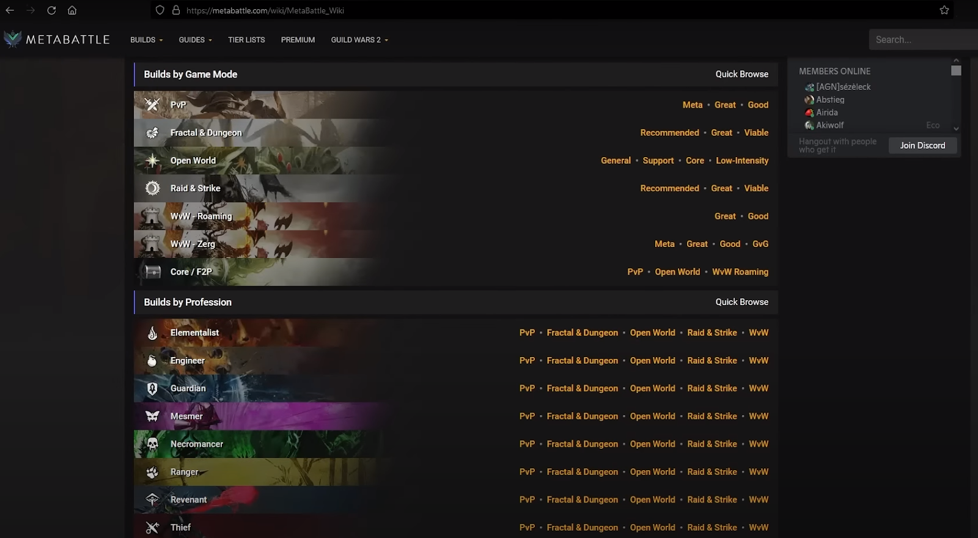Screen dimensions: 978x538
Task: Click Akiwolf's avatar icon
Action: pyautogui.click(x=809, y=125)
